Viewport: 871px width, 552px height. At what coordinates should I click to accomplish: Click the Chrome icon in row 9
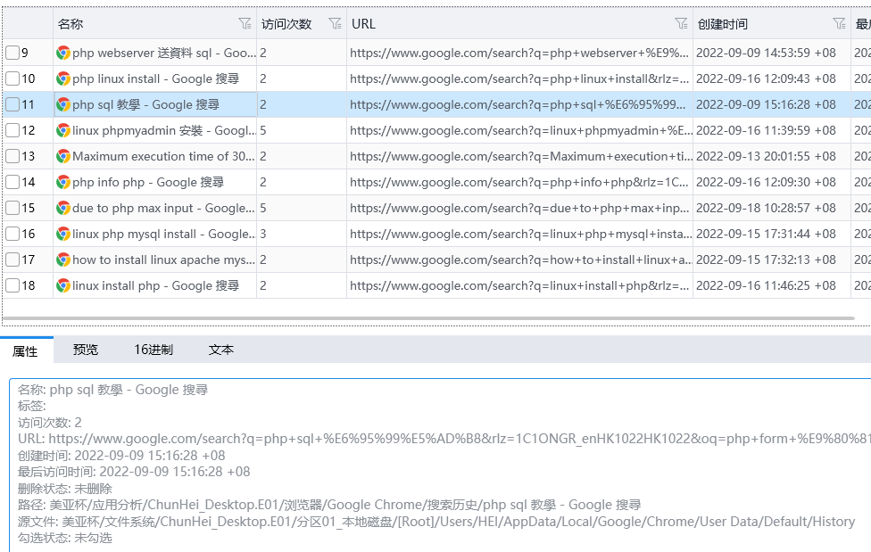click(x=63, y=53)
